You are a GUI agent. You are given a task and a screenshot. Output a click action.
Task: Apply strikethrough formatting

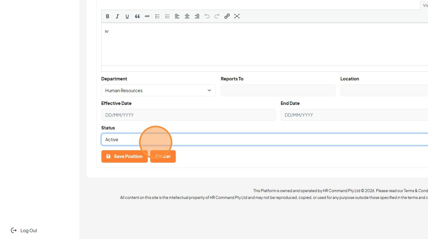pos(147,16)
